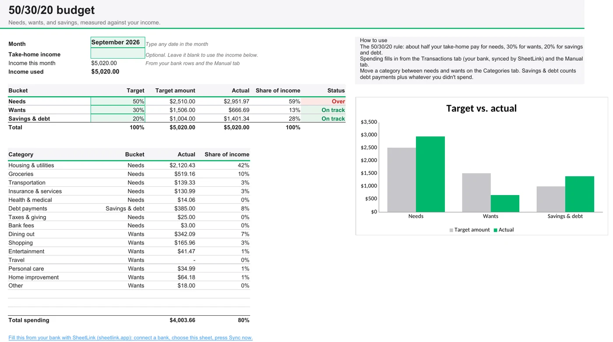Select the Needs target 50% cell
Image resolution: width=613 pixels, height=342 pixels.
coord(118,101)
